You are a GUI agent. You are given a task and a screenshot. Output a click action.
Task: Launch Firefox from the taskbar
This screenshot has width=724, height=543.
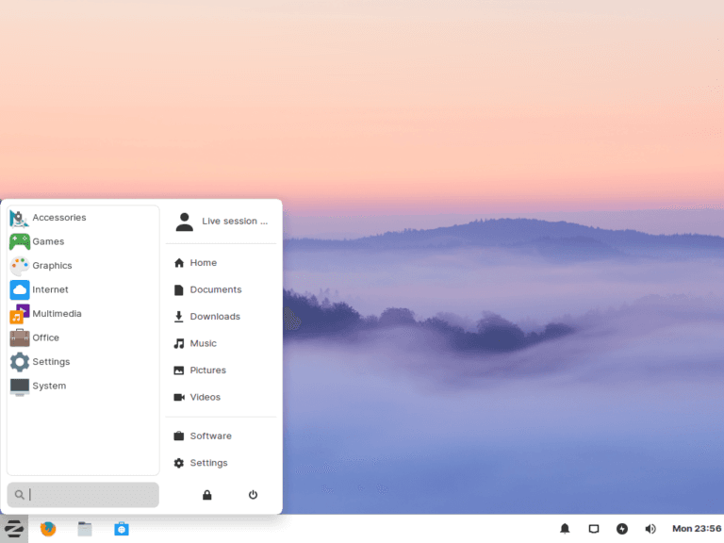(x=48, y=529)
